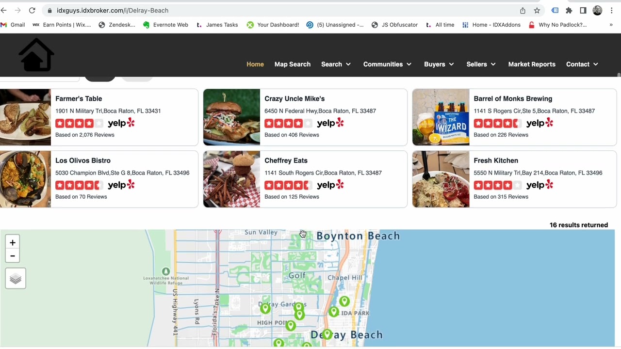
Task: Click the share page icon in address bar
Action: [523, 10]
